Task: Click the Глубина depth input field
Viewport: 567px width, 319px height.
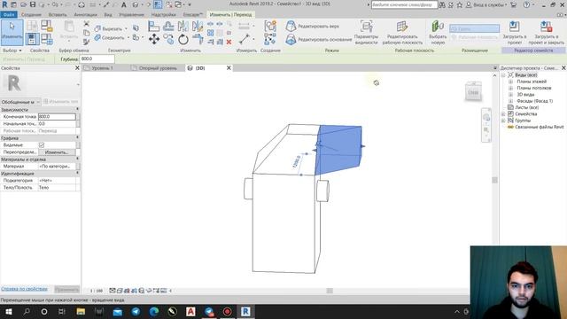Action: click(97, 58)
